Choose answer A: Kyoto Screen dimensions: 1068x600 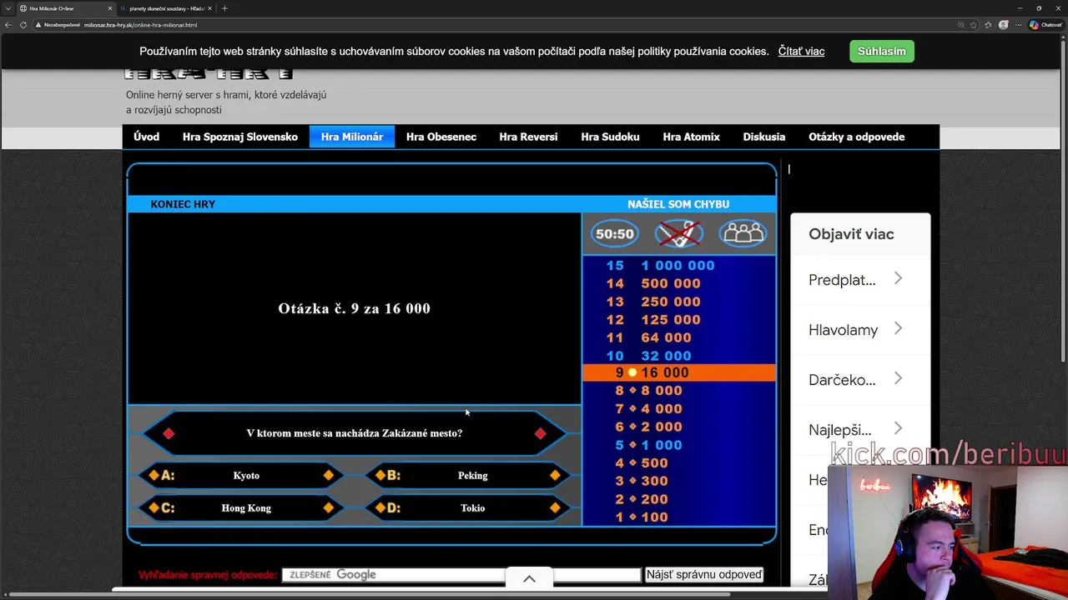(241, 475)
